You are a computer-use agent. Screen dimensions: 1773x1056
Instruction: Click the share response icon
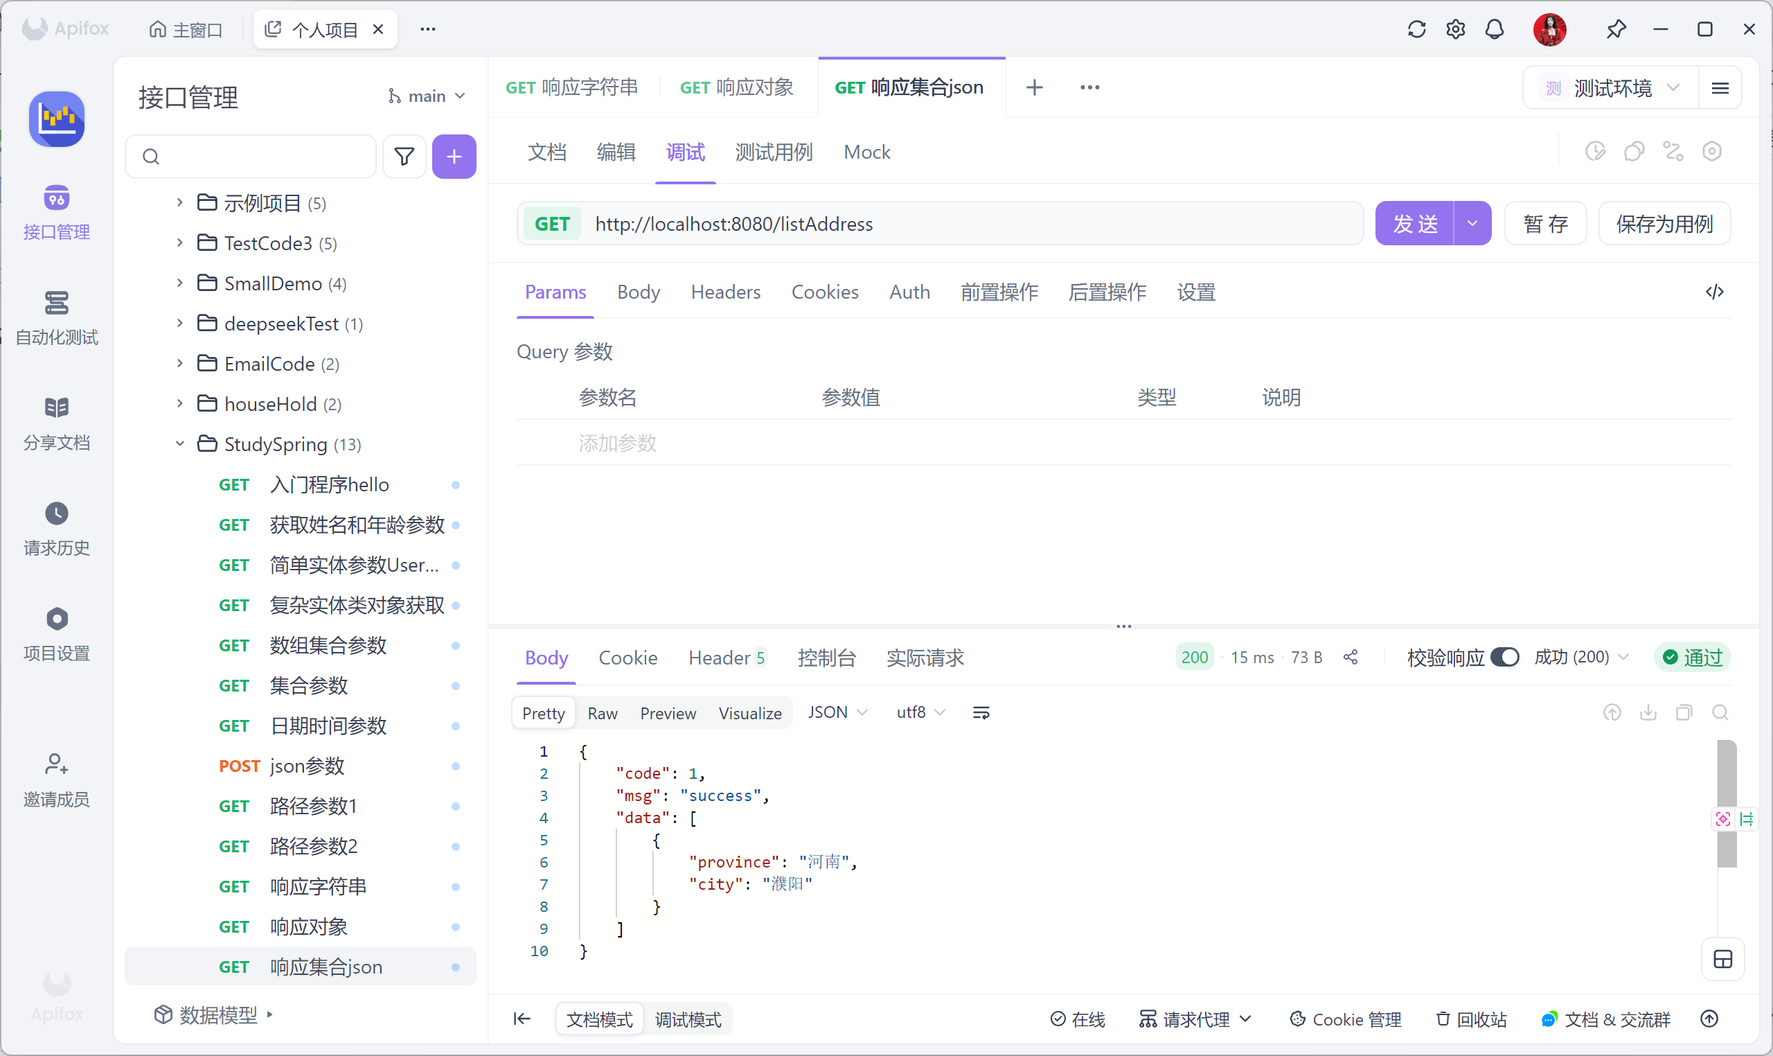[1351, 657]
